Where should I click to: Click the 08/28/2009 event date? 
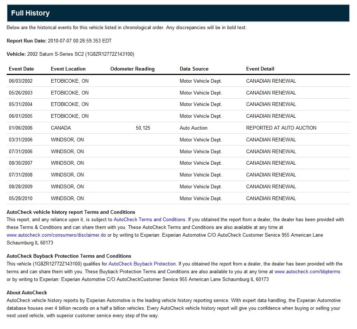[x=21, y=187]
